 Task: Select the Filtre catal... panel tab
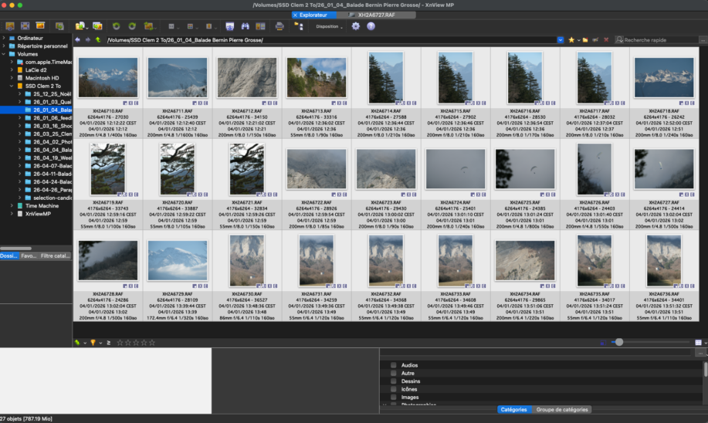[x=55, y=256]
